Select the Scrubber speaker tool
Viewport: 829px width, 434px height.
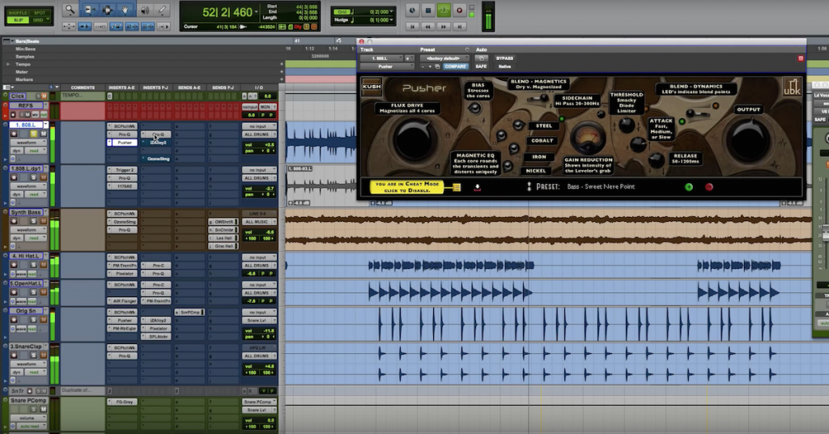pyautogui.click(x=144, y=10)
